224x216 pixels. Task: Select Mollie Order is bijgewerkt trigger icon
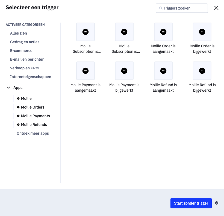tap(202, 32)
